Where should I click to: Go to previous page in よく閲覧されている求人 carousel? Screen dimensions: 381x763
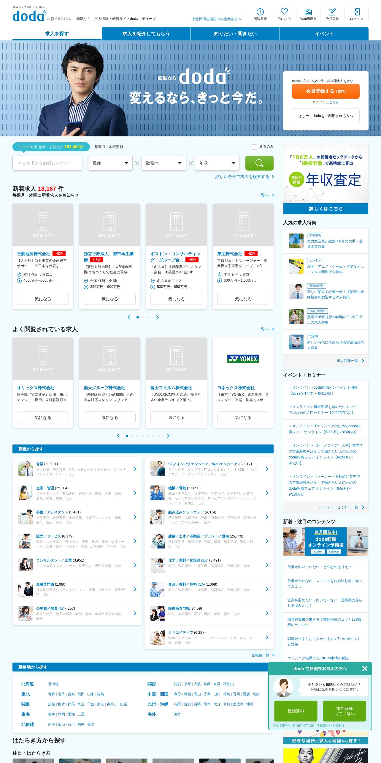coord(118,436)
